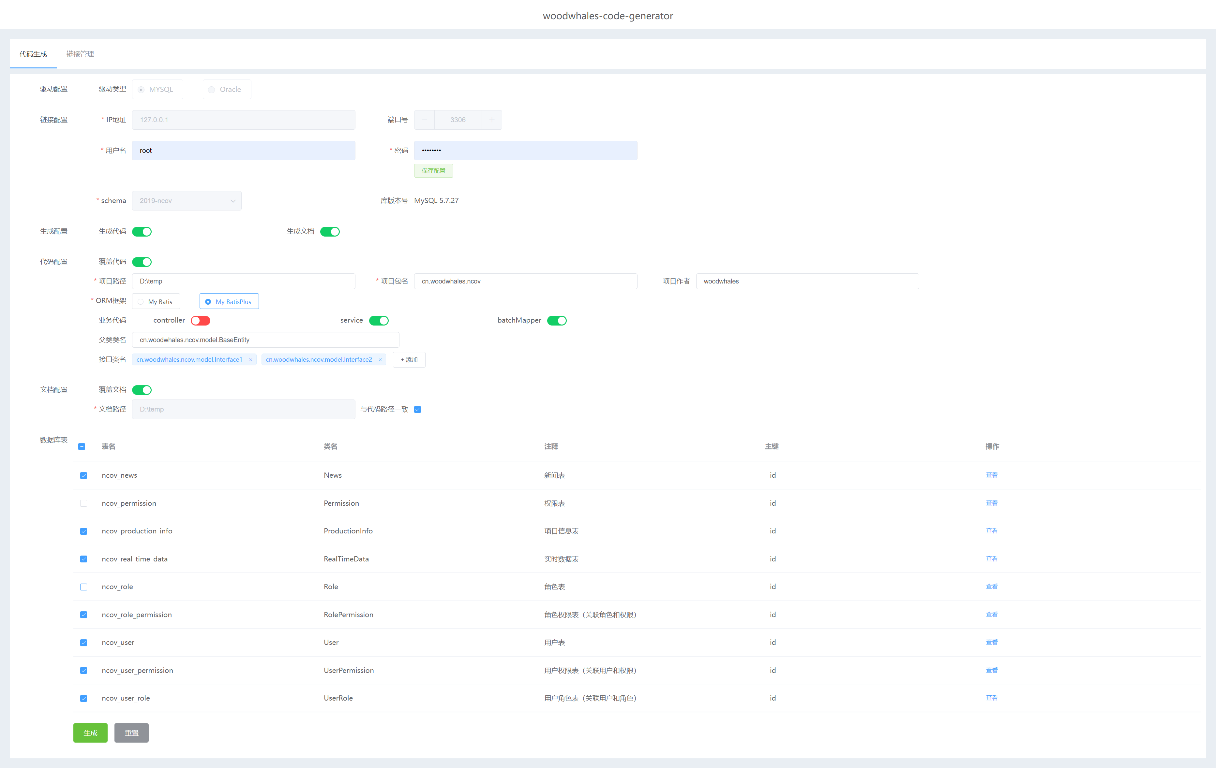Click the + 添加 interface button
The image size is (1216, 768).
[x=409, y=360]
